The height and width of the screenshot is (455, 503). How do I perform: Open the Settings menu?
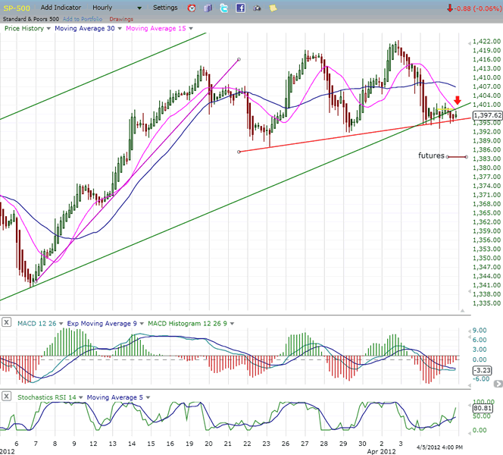[x=165, y=8]
